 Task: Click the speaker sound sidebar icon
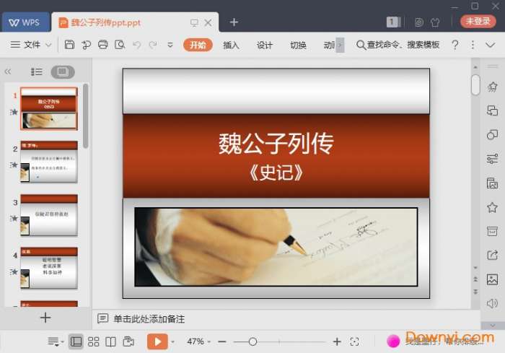(x=492, y=303)
